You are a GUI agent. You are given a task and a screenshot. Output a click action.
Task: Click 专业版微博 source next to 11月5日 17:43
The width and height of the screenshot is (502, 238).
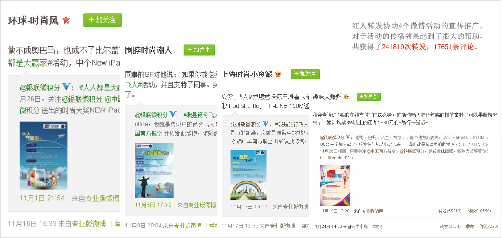pyautogui.click(x=202, y=204)
